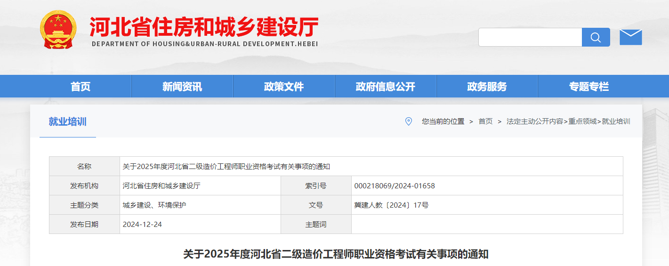Open the 专题专栏 navigation menu
Screen dimensions: 669x266
[589, 87]
